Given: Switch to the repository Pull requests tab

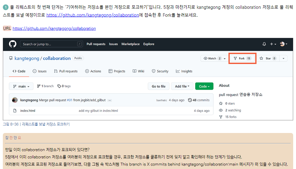Looking at the screenshot, I should coord(66,71).
